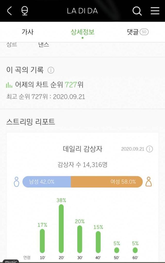Tap the 38% bar for age 20'
The image size is (165, 263).
pyautogui.click(x=61, y=229)
